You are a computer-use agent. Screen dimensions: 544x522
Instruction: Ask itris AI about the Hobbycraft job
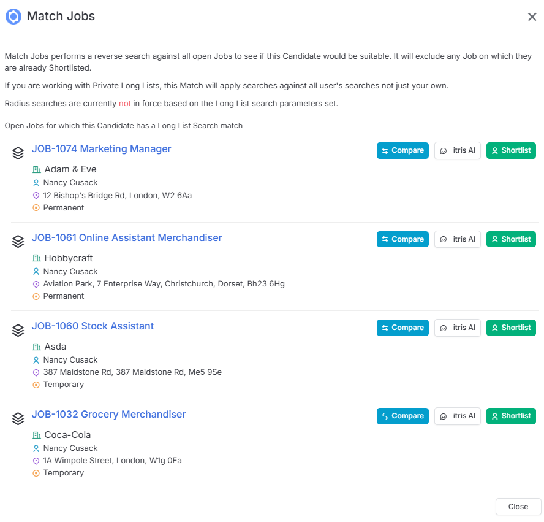pyautogui.click(x=457, y=239)
